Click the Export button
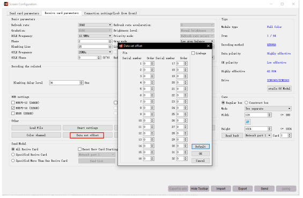Image resolution: width=303 pixels, height=198 pixels. coord(242,188)
